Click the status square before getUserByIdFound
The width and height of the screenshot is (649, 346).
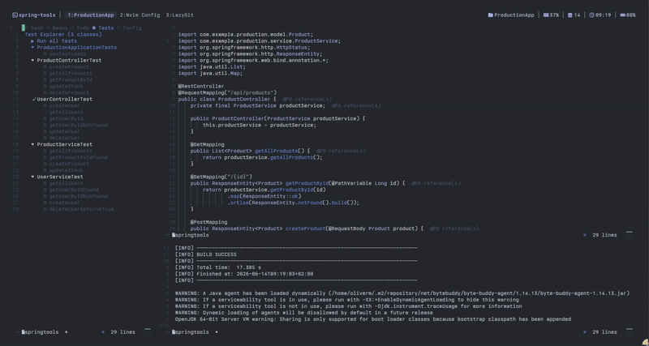[45, 190]
